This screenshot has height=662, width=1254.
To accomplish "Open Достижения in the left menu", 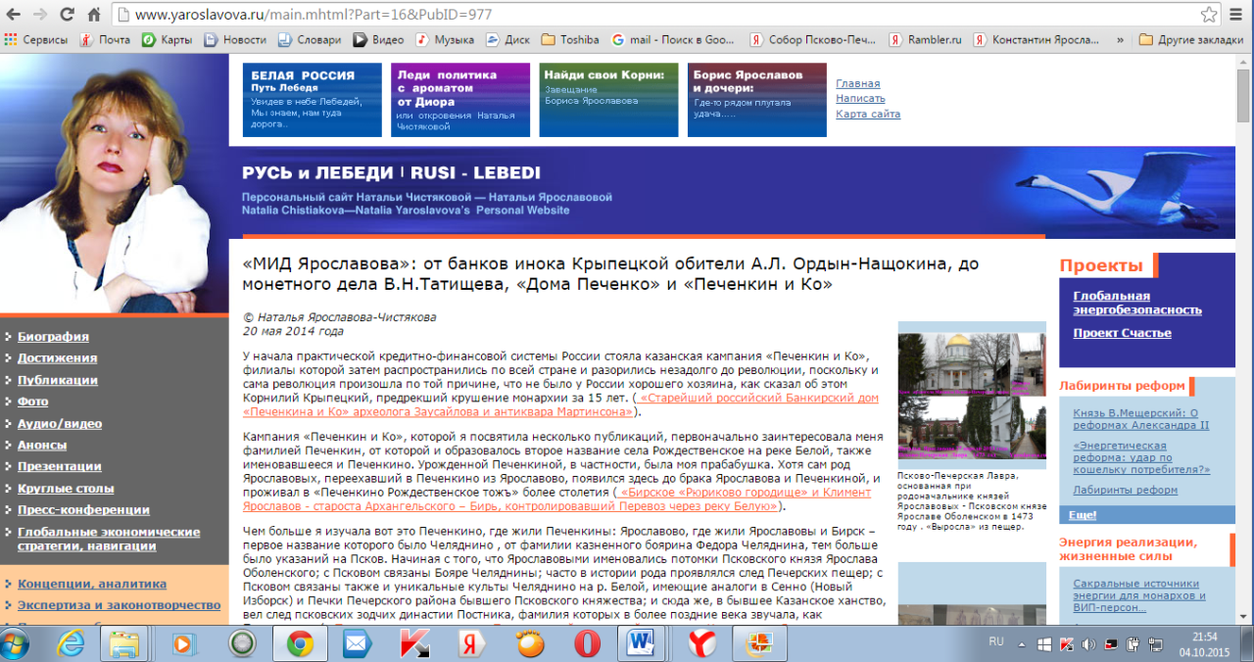I will [x=57, y=358].
